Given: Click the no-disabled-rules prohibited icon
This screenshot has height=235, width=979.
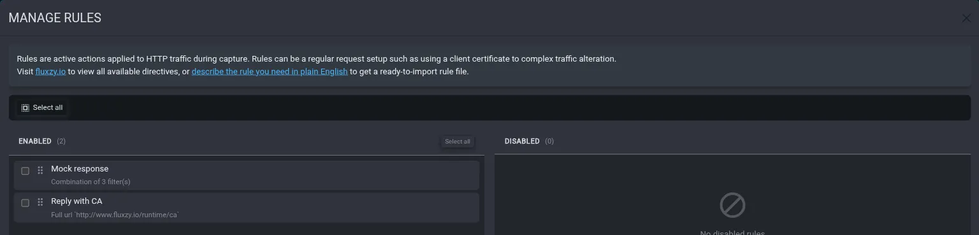Looking at the screenshot, I should 732,206.
